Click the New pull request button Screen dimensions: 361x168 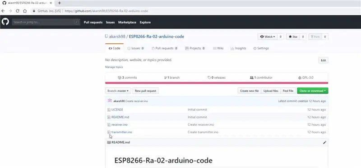[145, 91]
